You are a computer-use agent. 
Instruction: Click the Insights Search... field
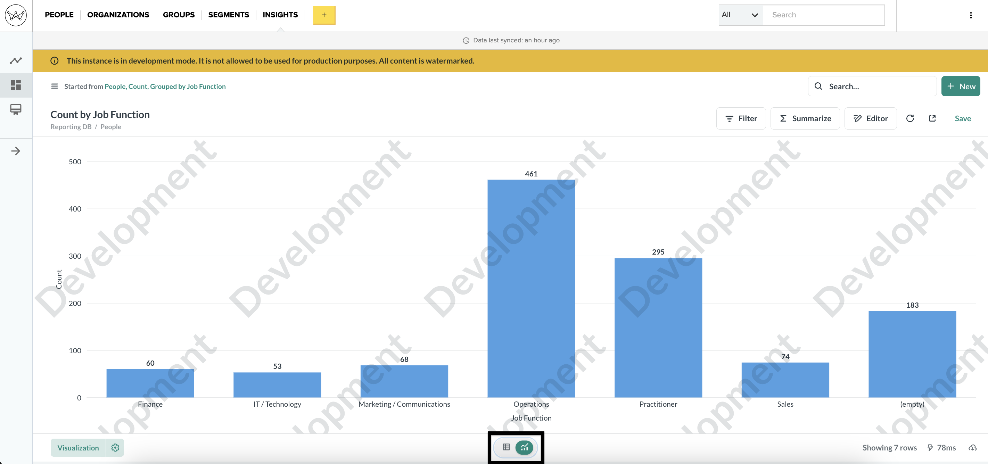coord(872,86)
